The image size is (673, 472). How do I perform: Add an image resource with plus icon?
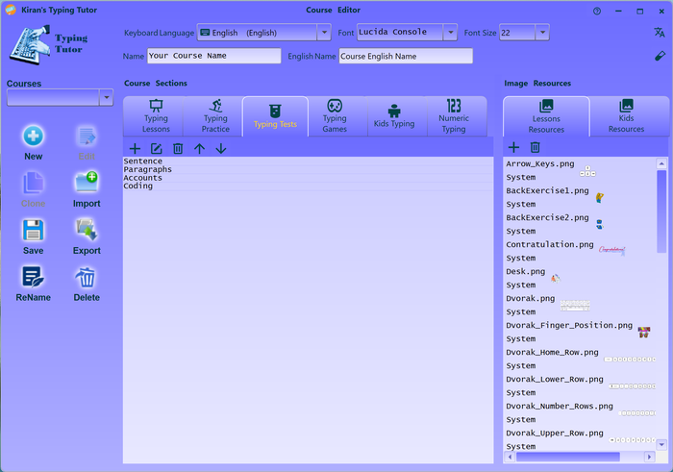pos(513,147)
